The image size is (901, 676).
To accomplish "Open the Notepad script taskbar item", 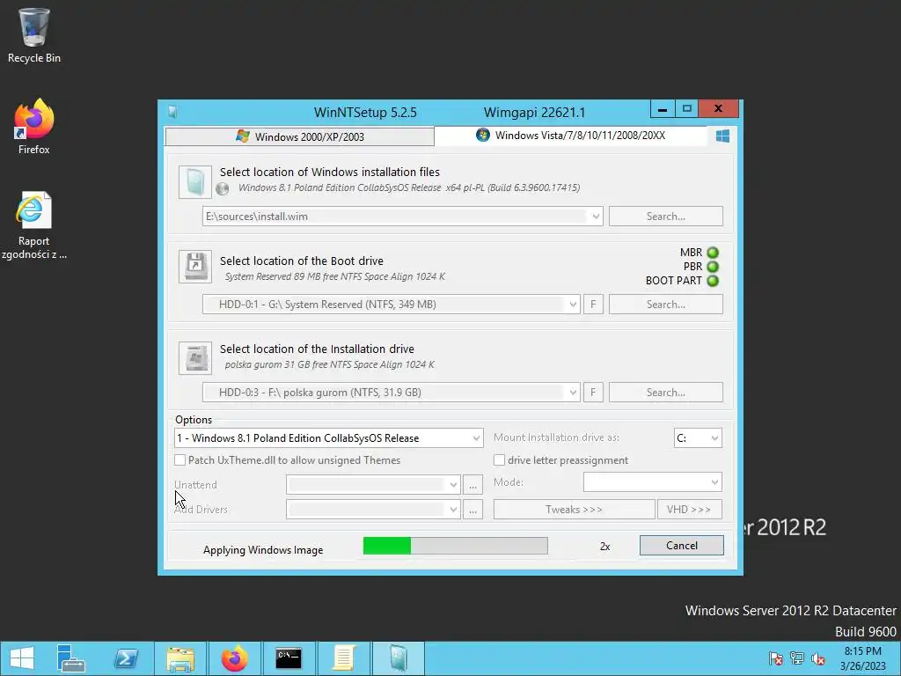I will point(343,658).
